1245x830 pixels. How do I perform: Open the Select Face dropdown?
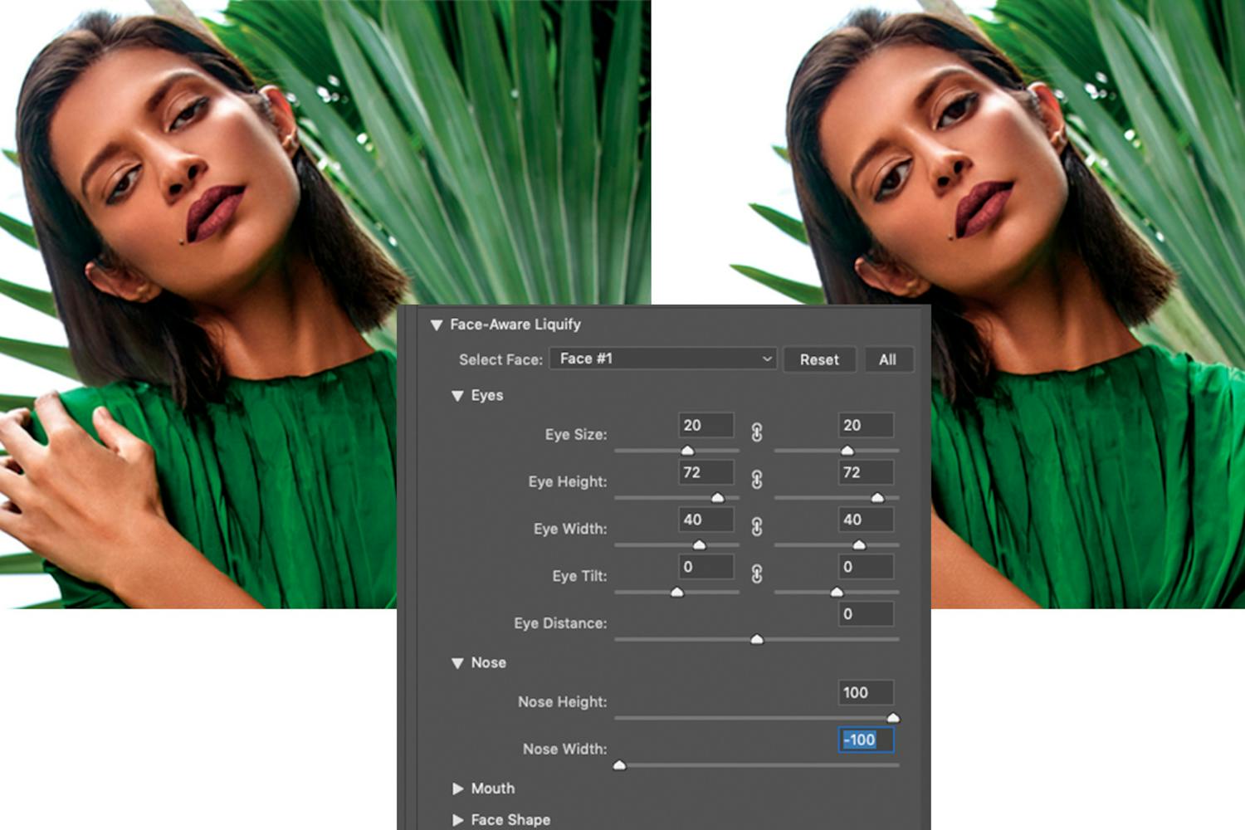click(x=662, y=359)
